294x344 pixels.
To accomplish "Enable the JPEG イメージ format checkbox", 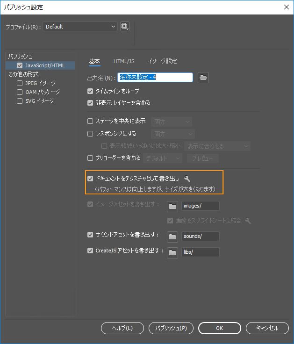I will tap(20, 83).
